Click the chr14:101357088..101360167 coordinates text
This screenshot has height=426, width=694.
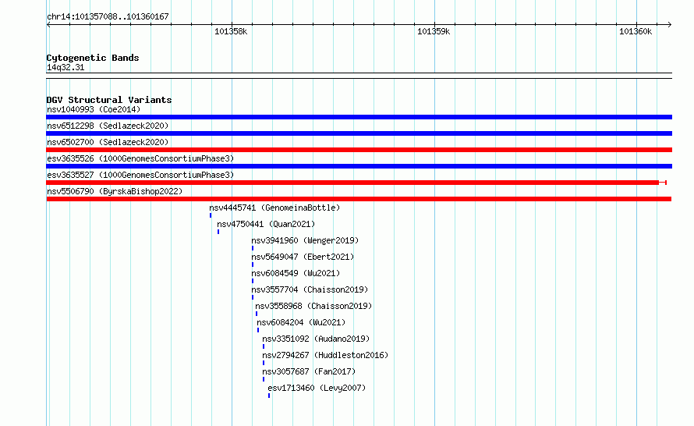coord(108,17)
